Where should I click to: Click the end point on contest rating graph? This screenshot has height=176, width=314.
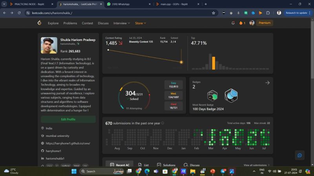point(181,62)
